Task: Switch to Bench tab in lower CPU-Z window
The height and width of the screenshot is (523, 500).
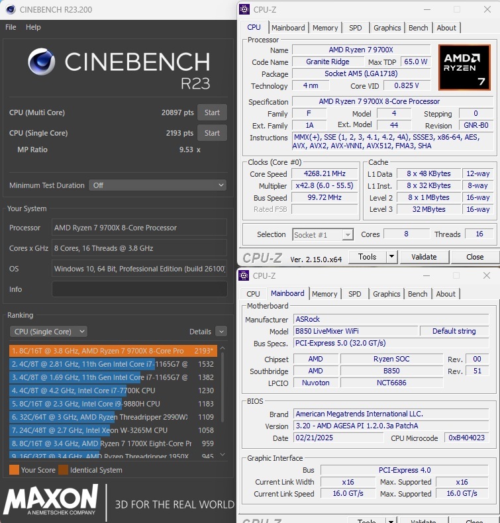Action: (x=418, y=294)
